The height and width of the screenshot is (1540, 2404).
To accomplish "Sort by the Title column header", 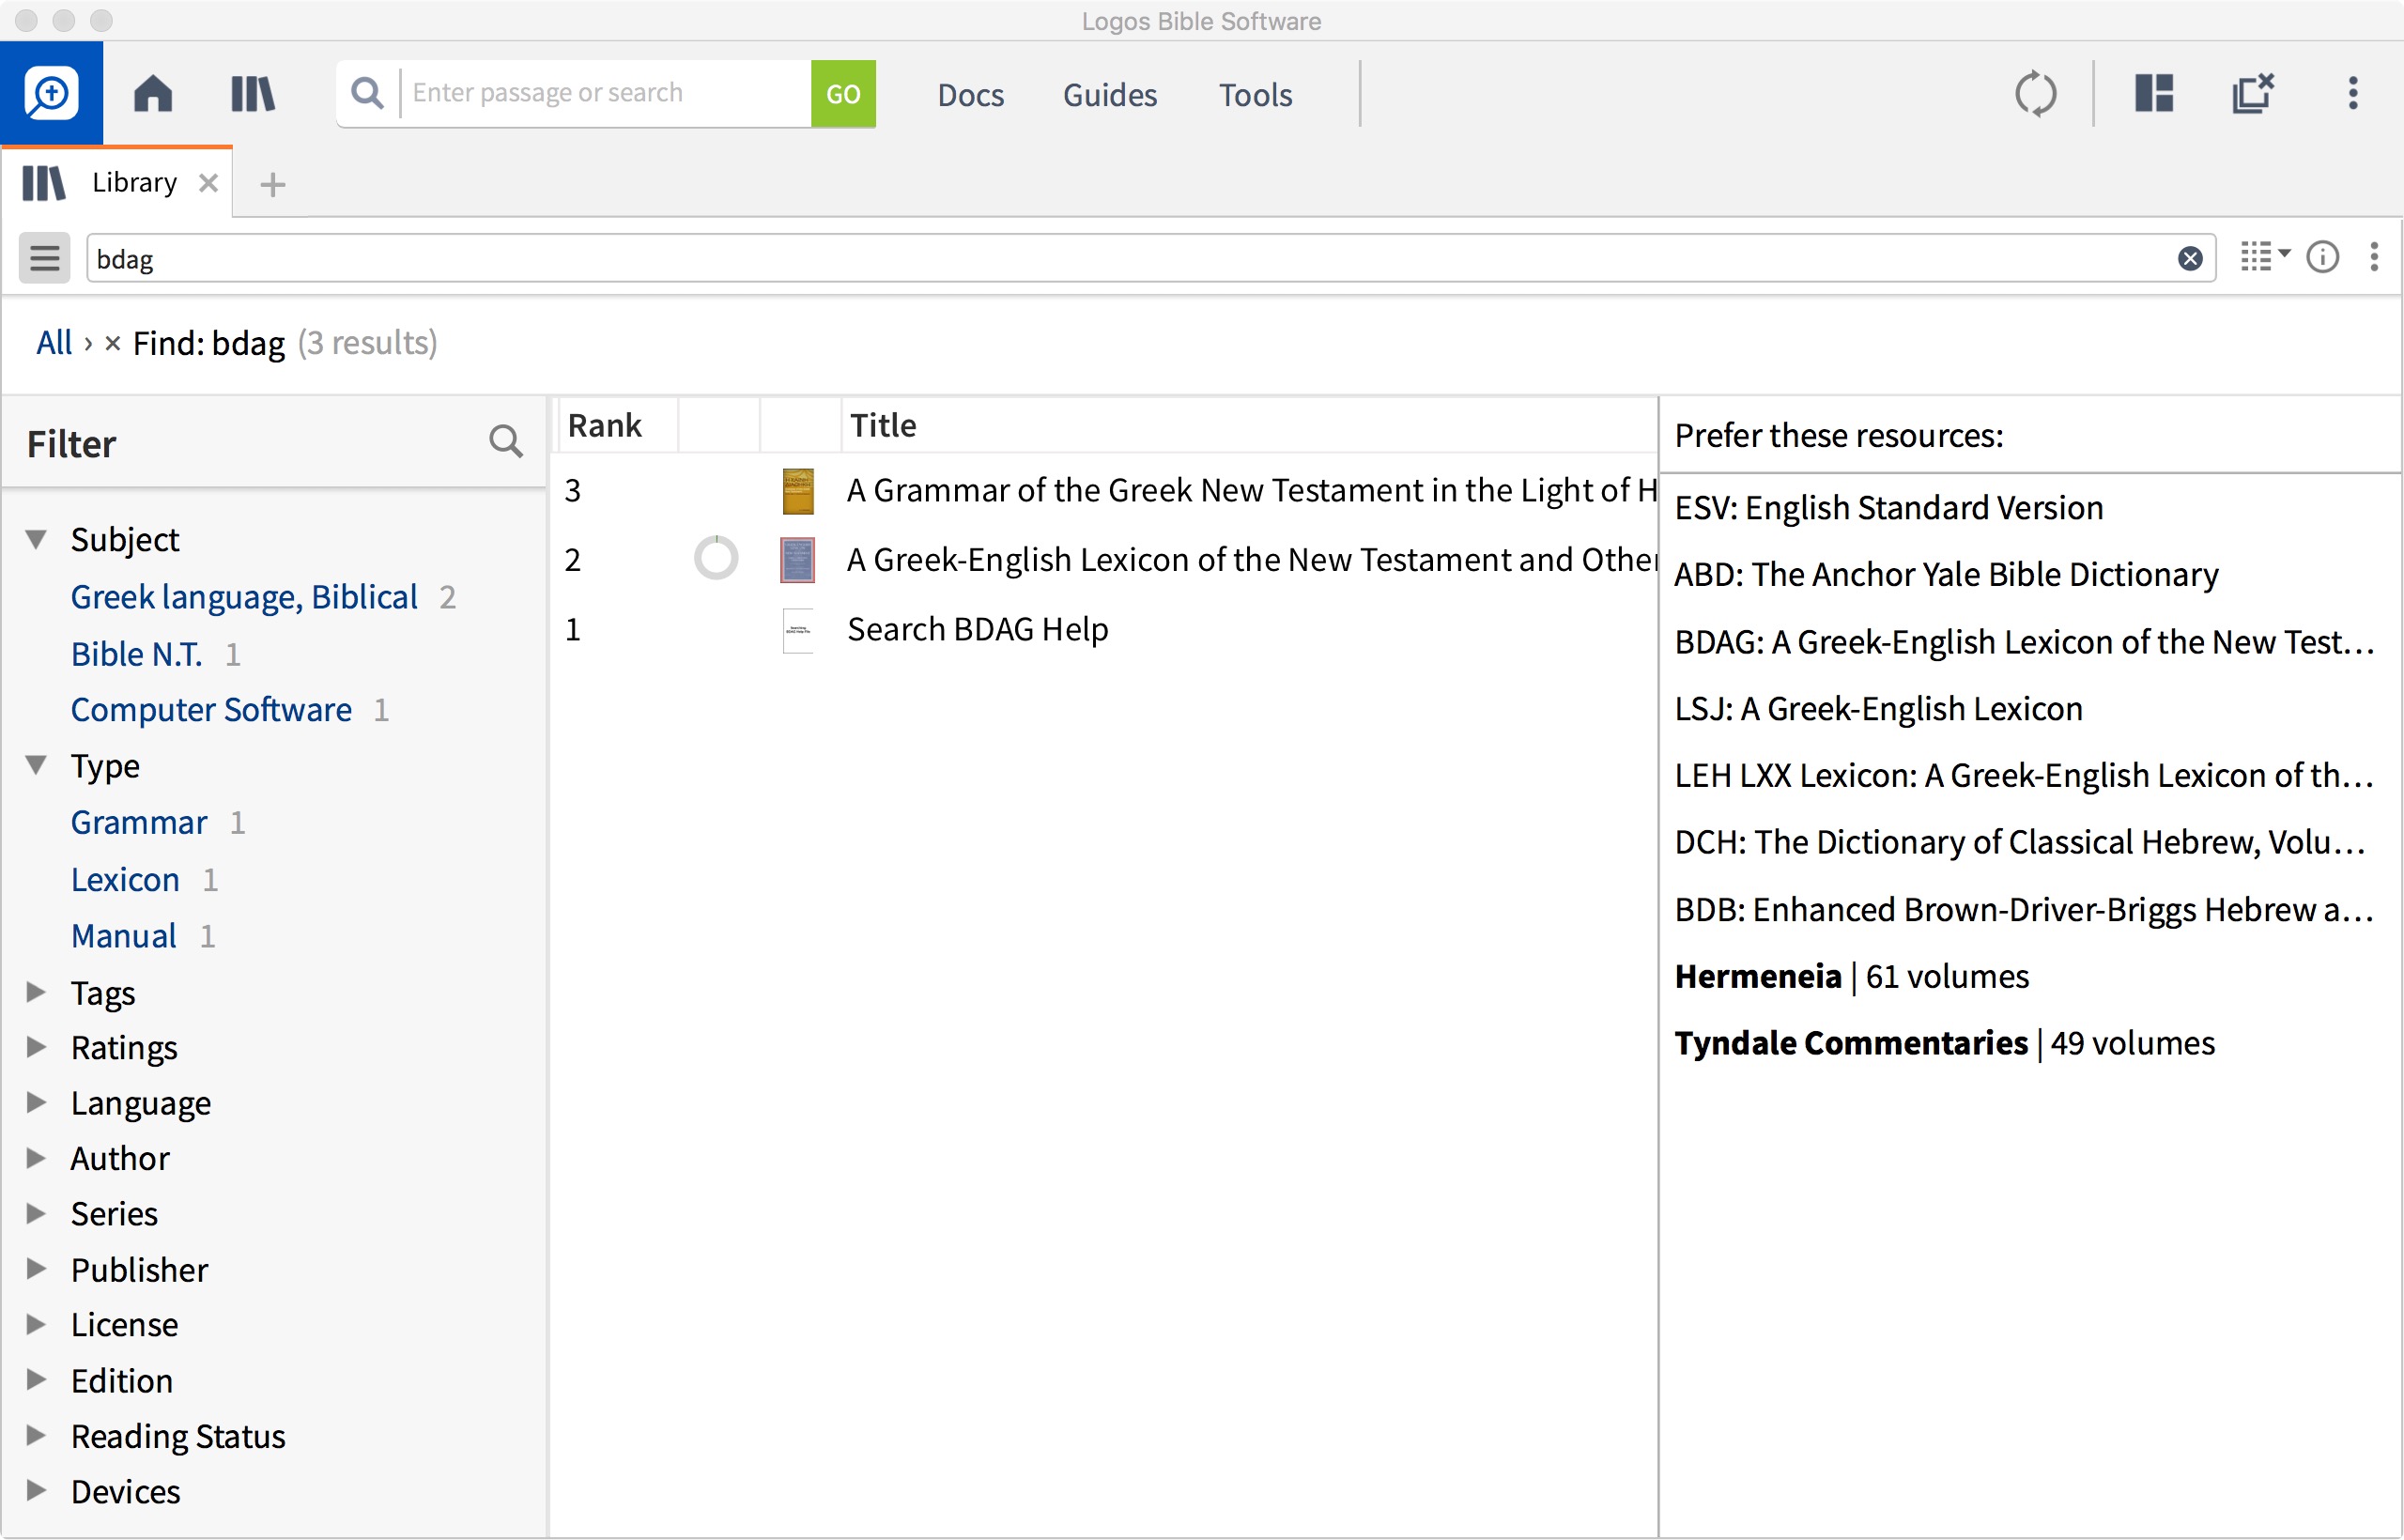I will [882, 426].
